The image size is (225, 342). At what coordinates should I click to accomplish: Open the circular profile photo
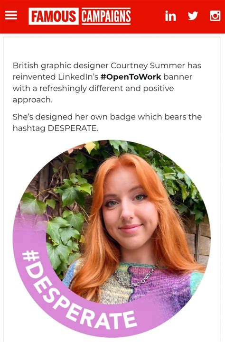tap(112, 239)
